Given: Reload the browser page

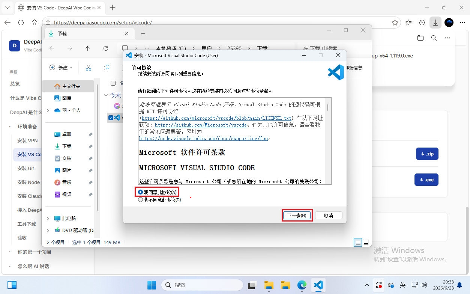Looking at the screenshot, I should pos(21,23).
